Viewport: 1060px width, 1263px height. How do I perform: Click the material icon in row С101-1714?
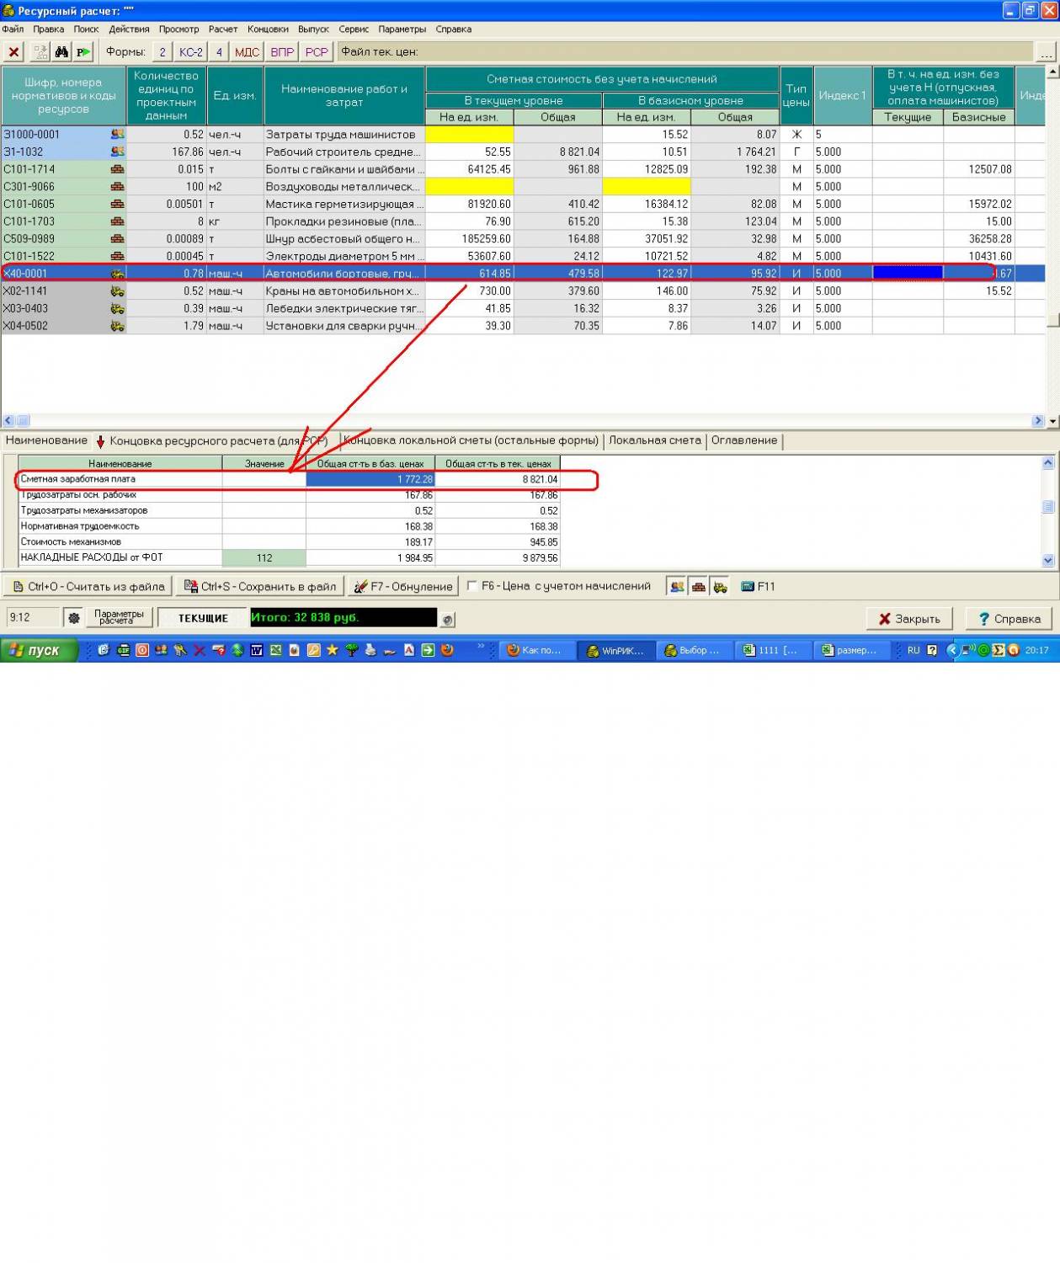(117, 169)
